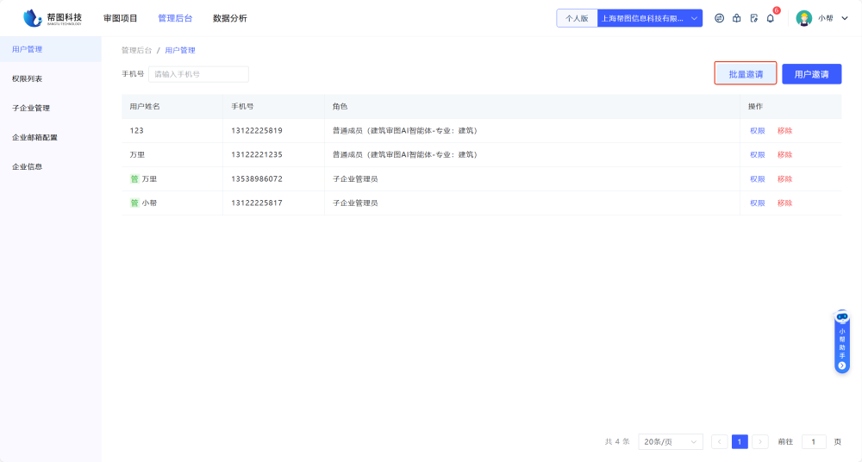
Task: Open the 数据分析 top menu
Action: click(x=229, y=18)
